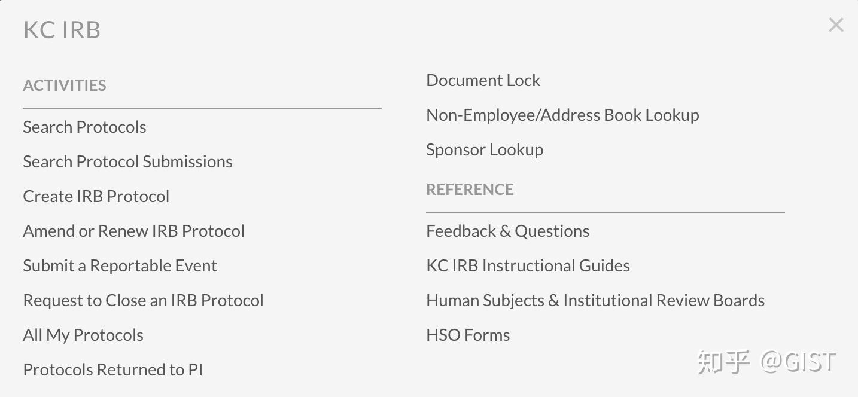858x397 pixels.
Task: Click the ACTIVITIES section heading
Action: pos(65,85)
